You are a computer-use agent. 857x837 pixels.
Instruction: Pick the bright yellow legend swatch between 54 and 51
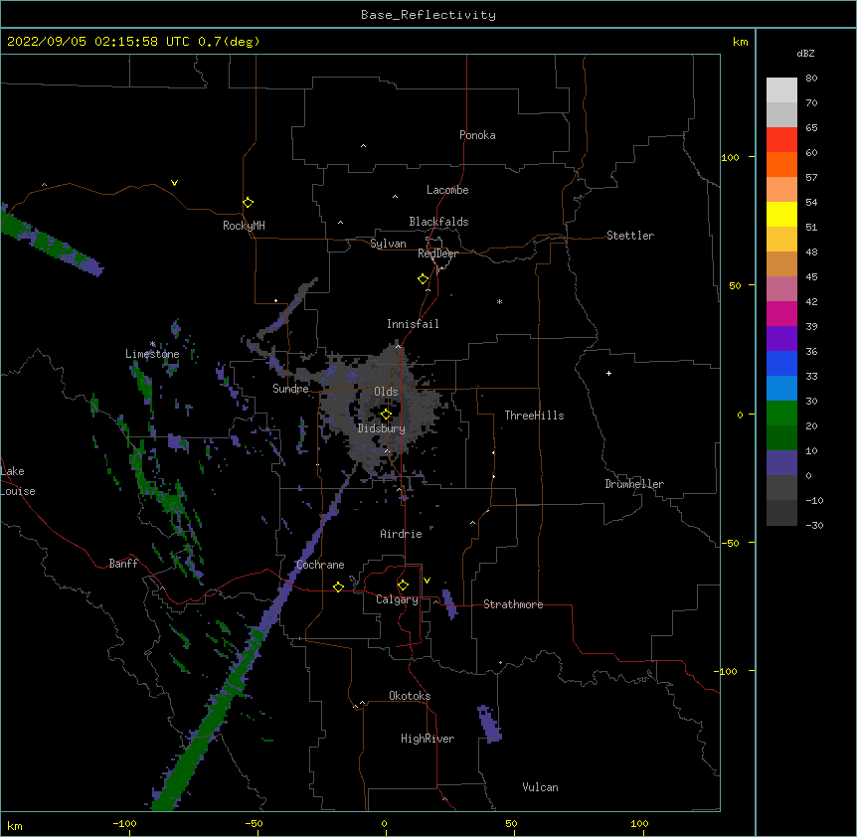click(x=781, y=214)
